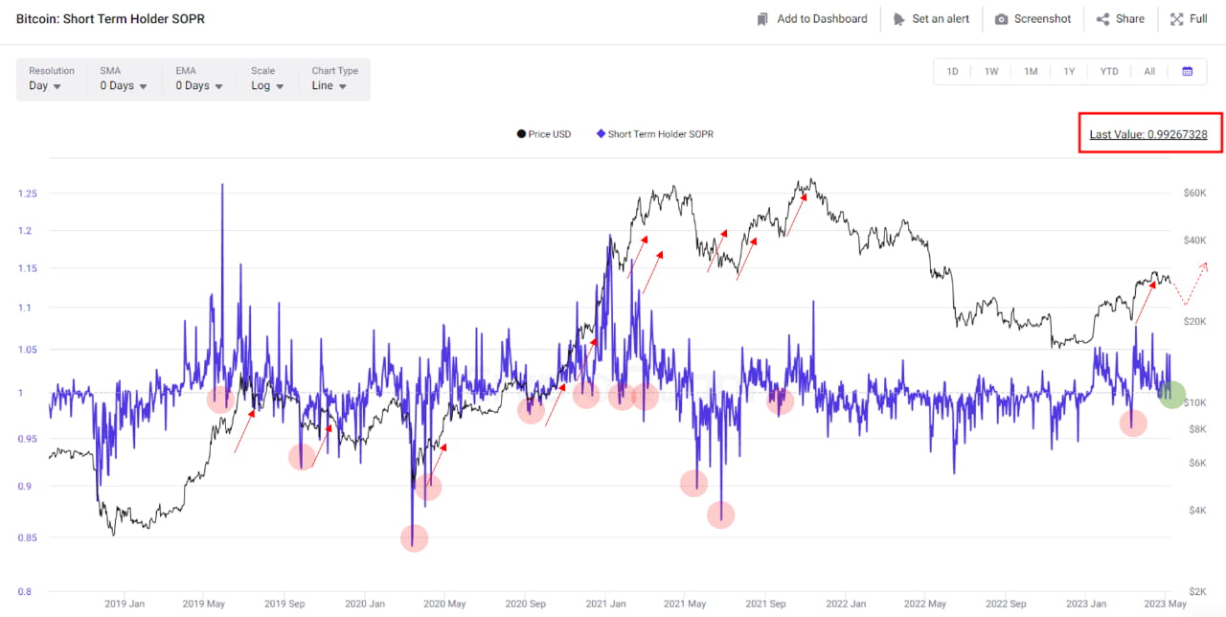Take a chart Screenshot via camera icon
The image size is (1226, 617).
click(x=1003, y=18)
